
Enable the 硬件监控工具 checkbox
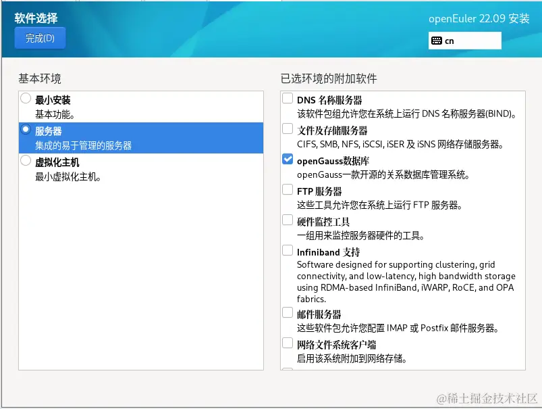288,220
